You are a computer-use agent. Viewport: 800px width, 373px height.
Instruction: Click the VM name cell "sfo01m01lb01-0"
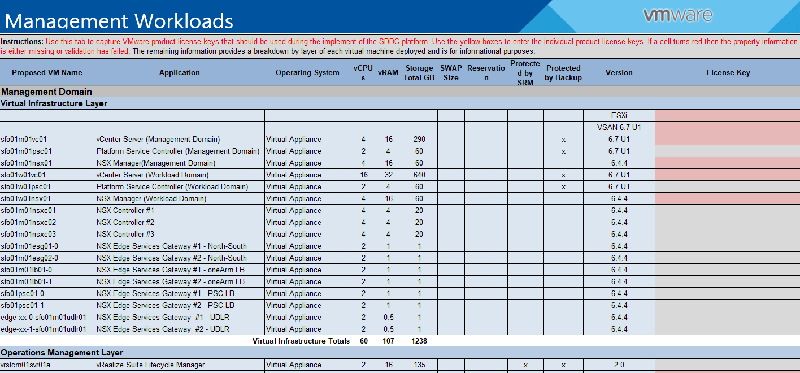pos(47,270)
